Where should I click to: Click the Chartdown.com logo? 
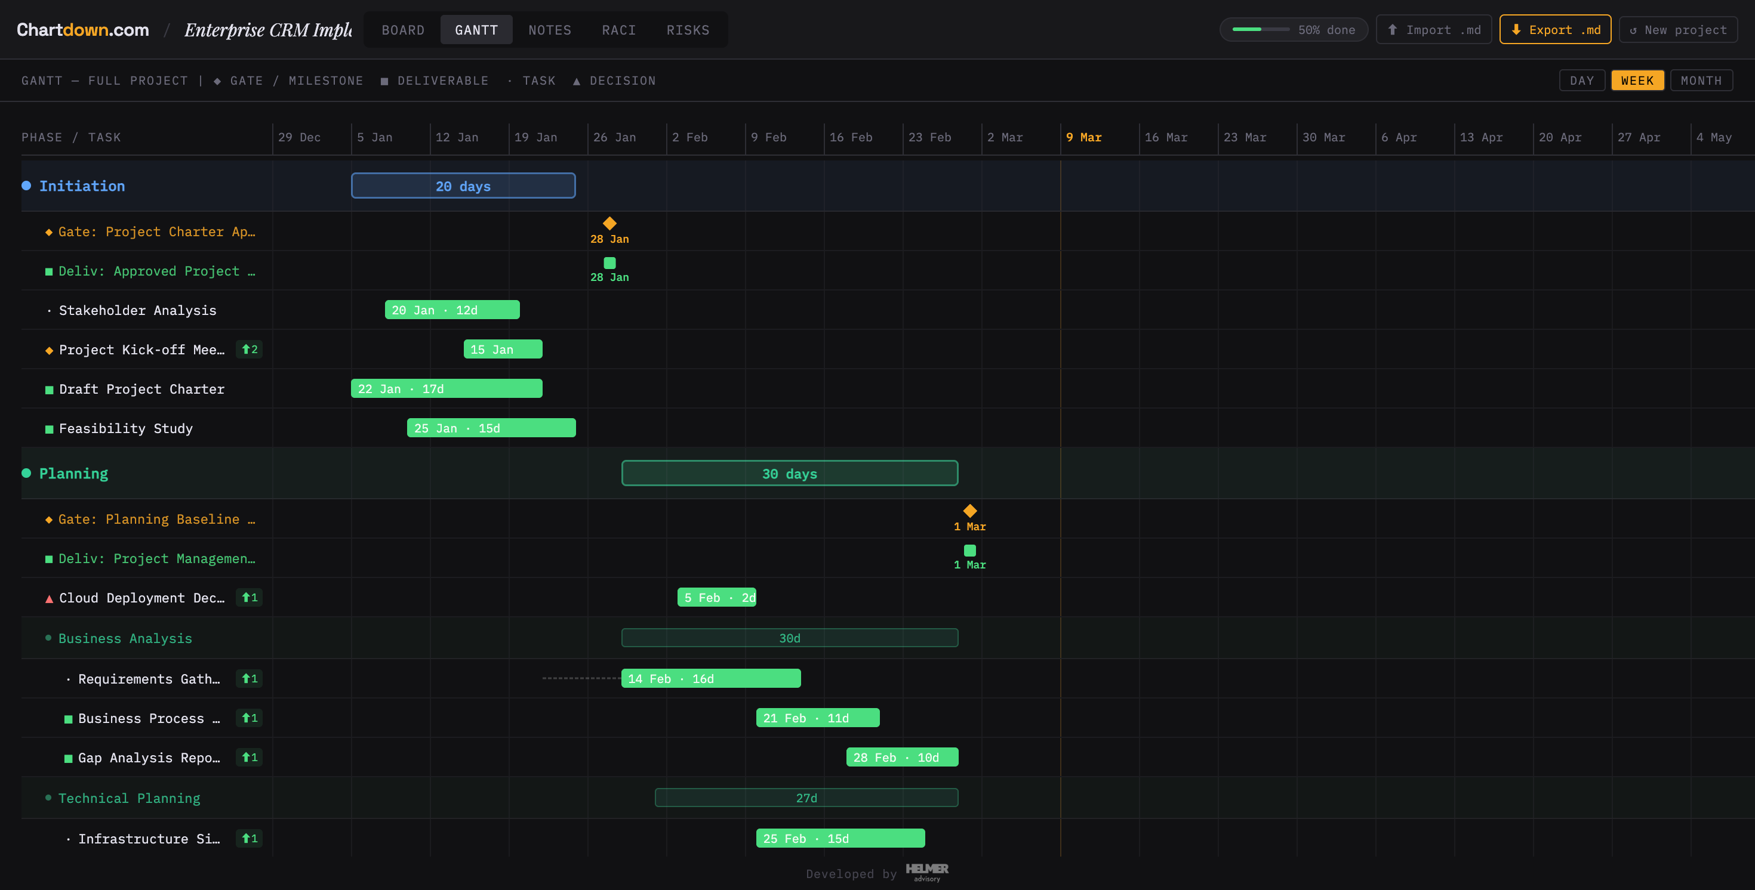point(82,29)
